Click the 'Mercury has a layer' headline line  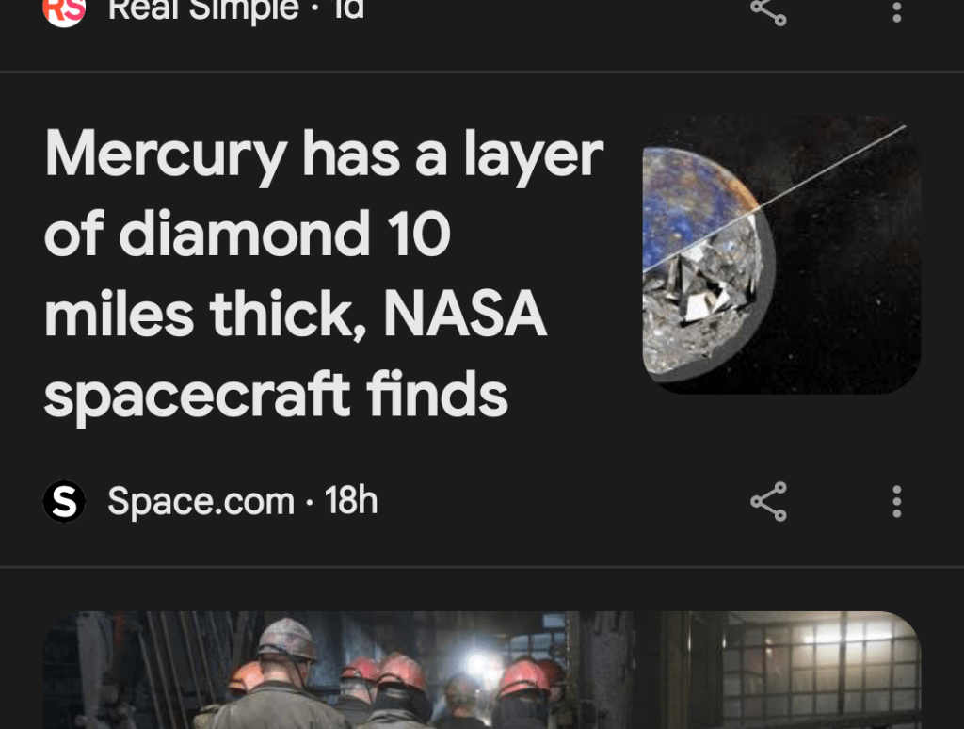coord(324,156)
